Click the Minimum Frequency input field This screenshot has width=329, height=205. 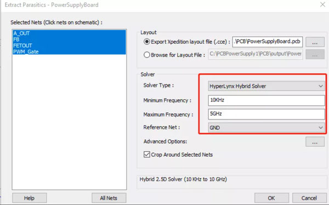[266, 100]
